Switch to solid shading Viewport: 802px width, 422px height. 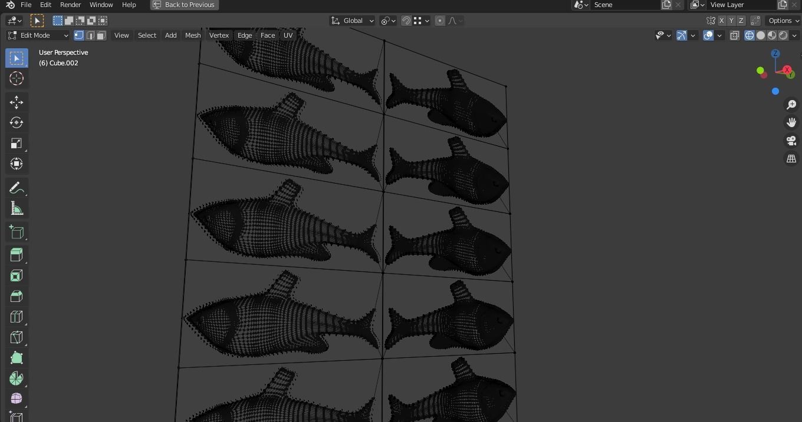[761, 35]
